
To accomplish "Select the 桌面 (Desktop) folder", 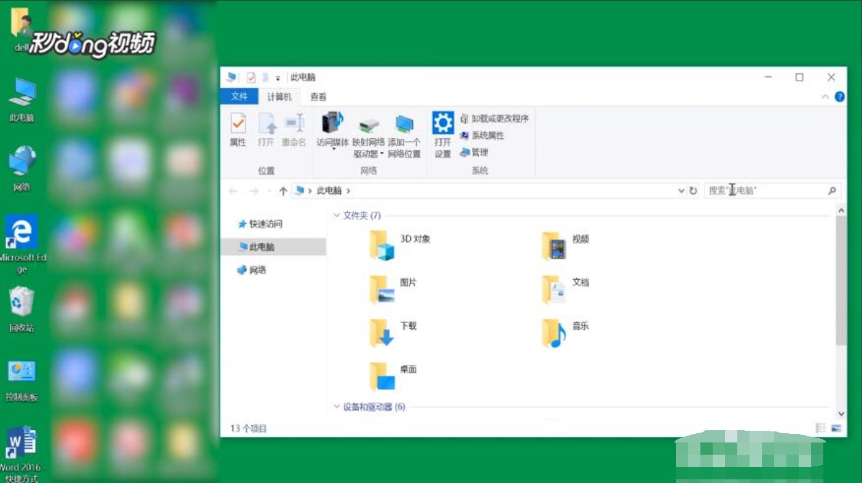I will (x=393, y=375).
